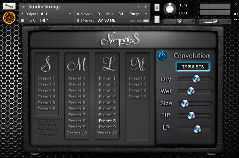The image size is (239, 158).
Task: Solo the Studio Strings instrument
Action: (157, 7)
